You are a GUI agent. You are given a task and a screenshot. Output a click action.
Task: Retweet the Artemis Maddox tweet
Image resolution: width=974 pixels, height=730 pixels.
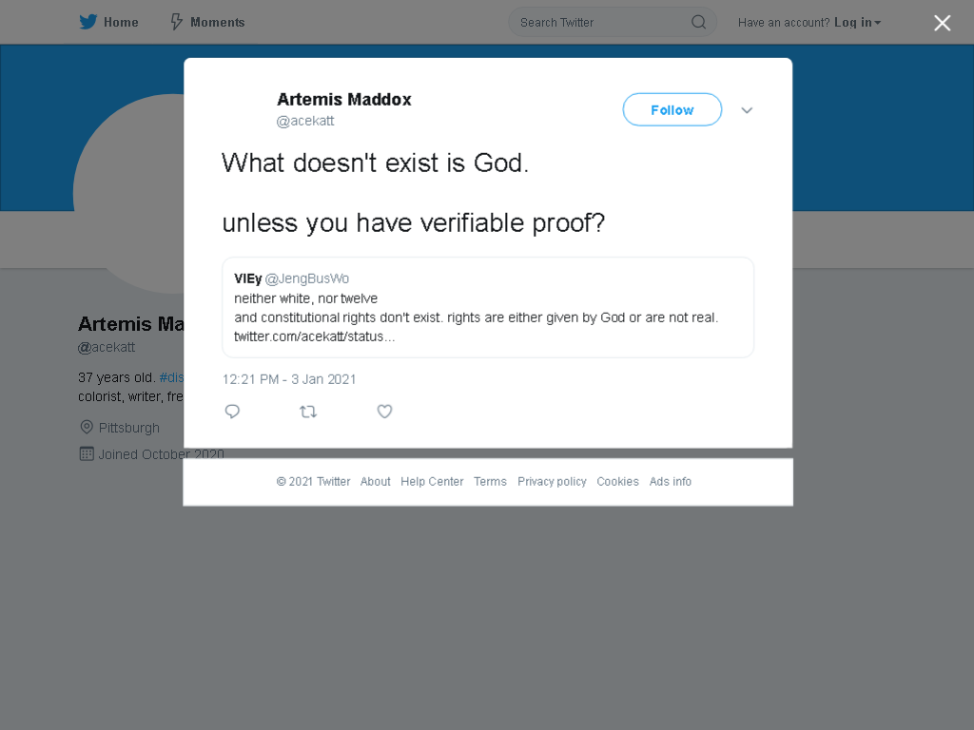pos(308,412)
